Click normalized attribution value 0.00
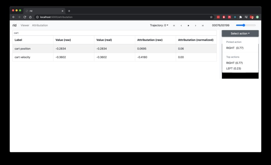This screenshot has width=271, height=165. tap(181, 57)
